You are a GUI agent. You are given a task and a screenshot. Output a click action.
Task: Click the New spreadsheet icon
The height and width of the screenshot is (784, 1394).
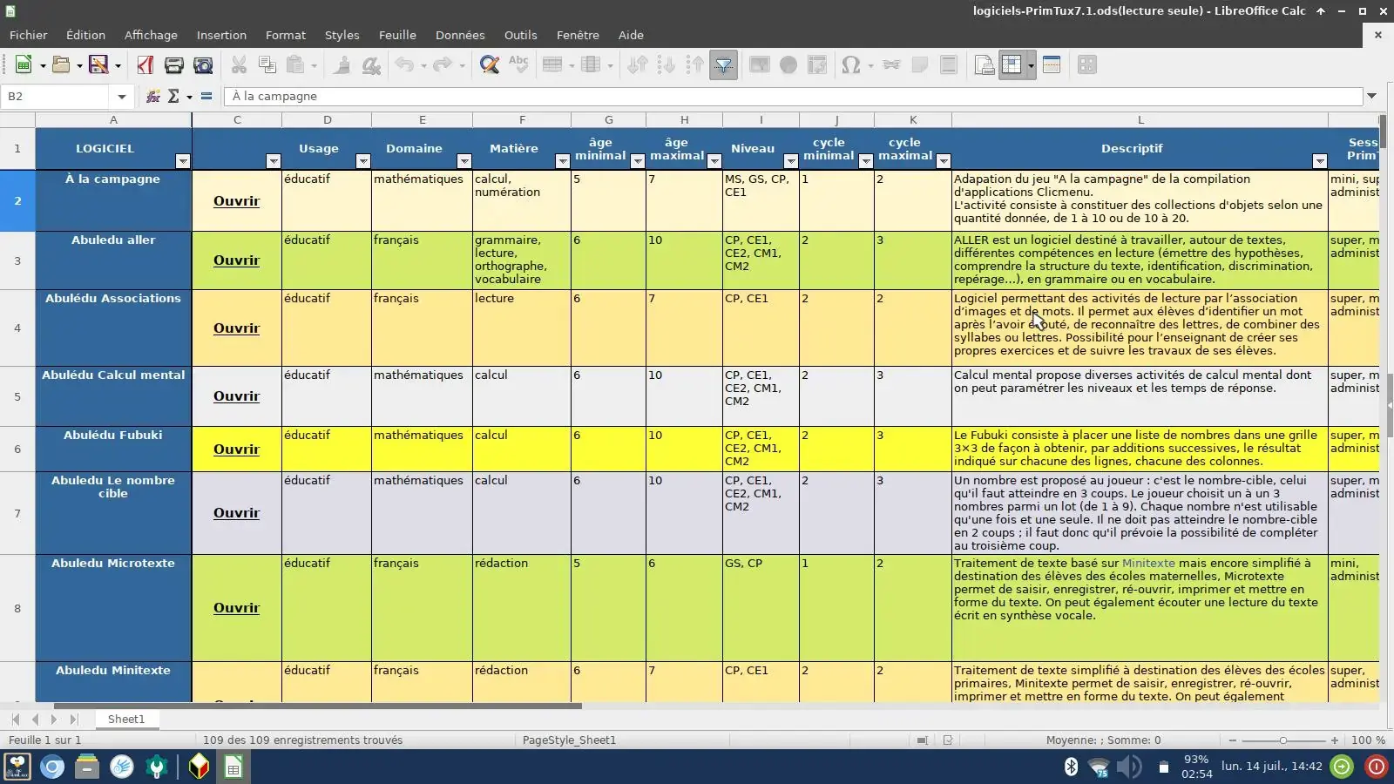(24, 65)
